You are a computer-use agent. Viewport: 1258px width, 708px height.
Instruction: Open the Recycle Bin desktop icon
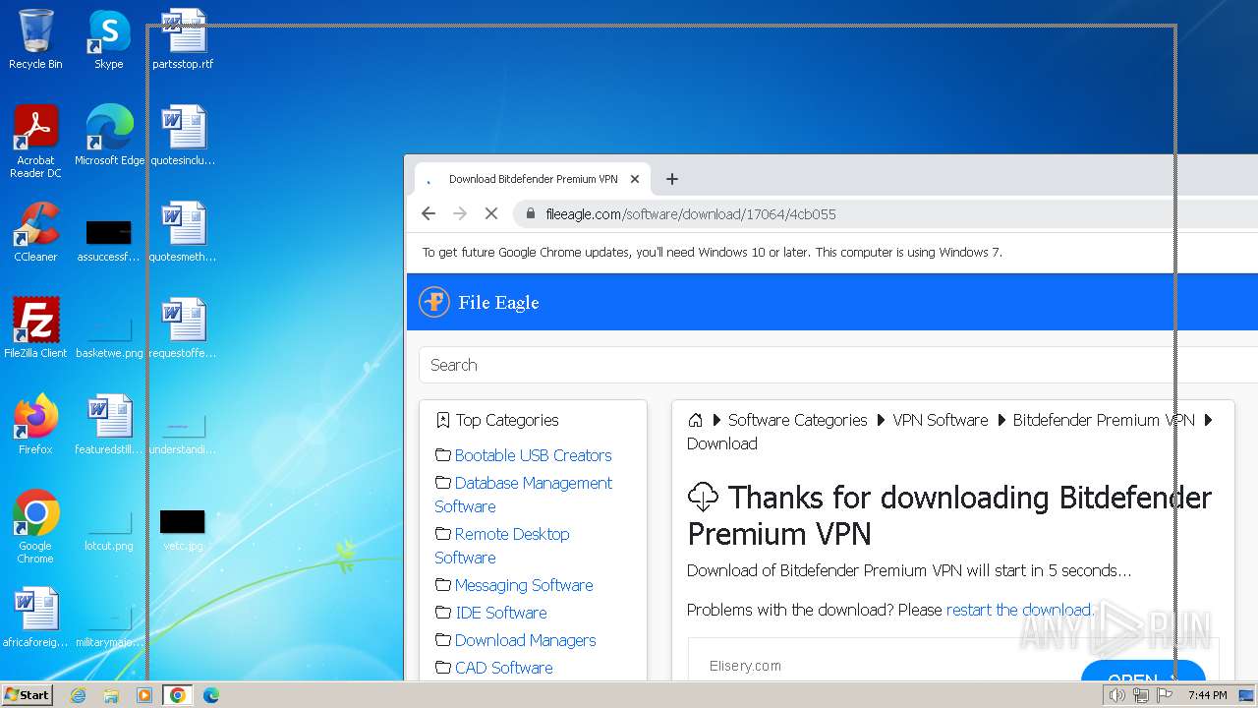click(x=35, y=39)
